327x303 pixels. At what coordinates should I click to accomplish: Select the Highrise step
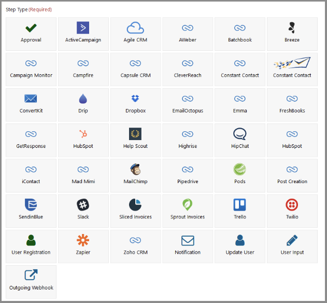[188, 140]
